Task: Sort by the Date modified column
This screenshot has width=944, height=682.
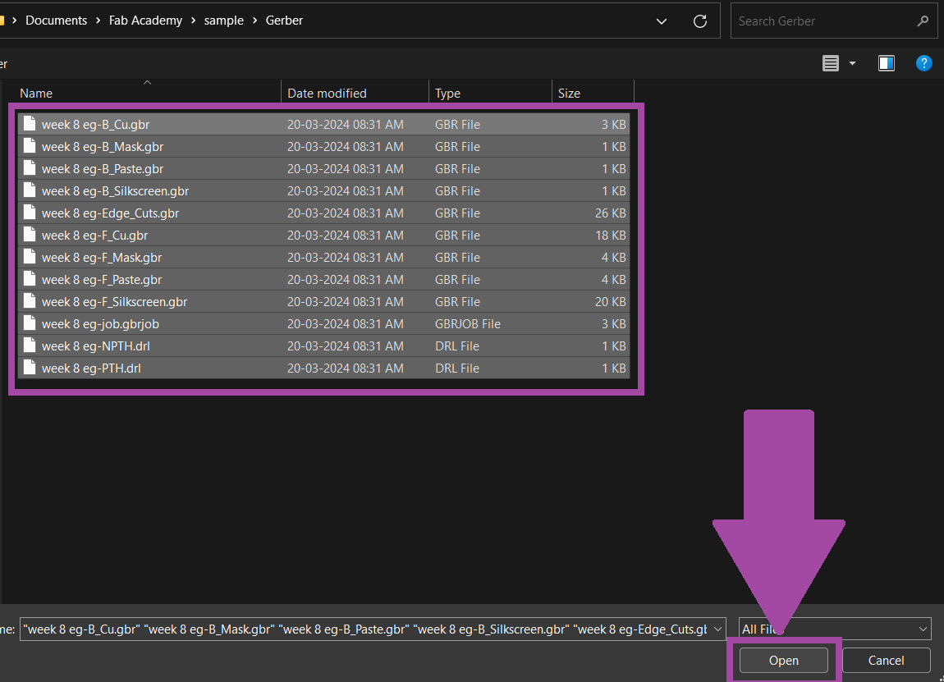Action: (327, 94)
